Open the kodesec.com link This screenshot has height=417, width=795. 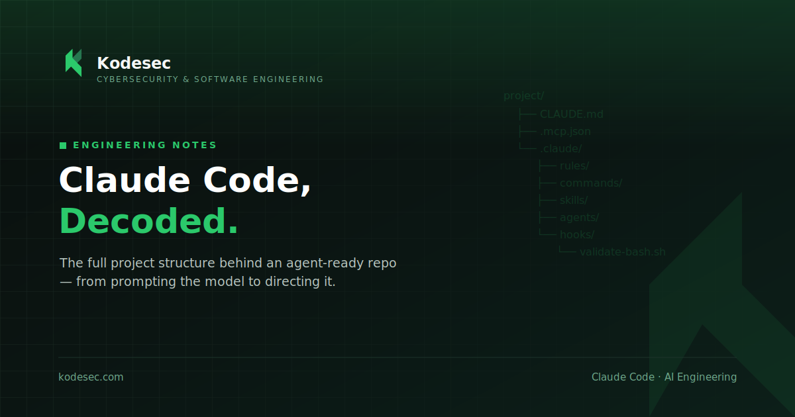pos(91,377)
